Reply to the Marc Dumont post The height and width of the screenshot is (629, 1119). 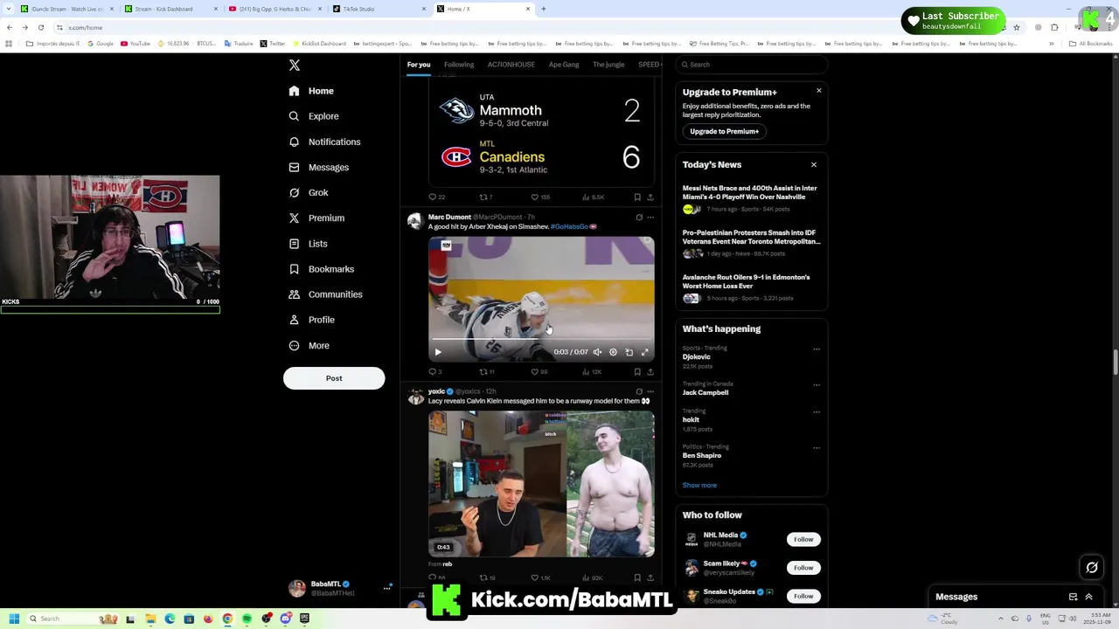[434, 371]
